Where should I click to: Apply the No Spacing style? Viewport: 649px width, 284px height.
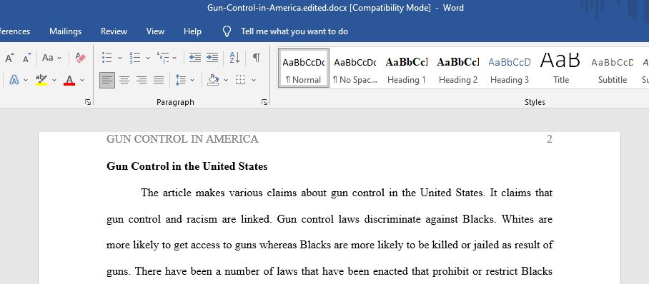pos(355,69)
